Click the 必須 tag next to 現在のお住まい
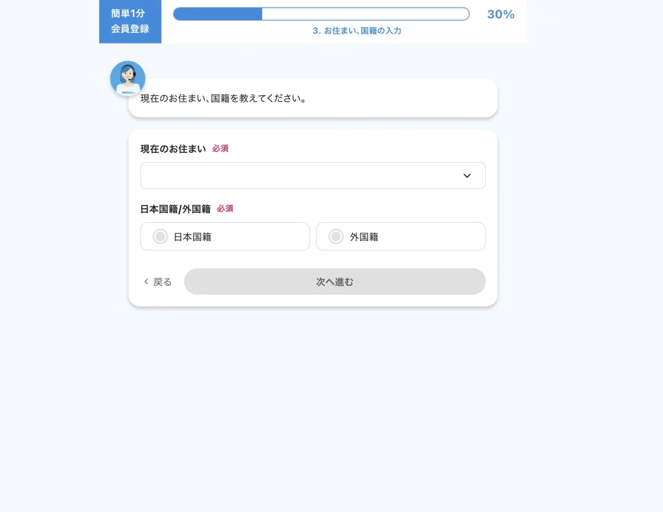The image size is (663, 512). (x=220, y=148)
